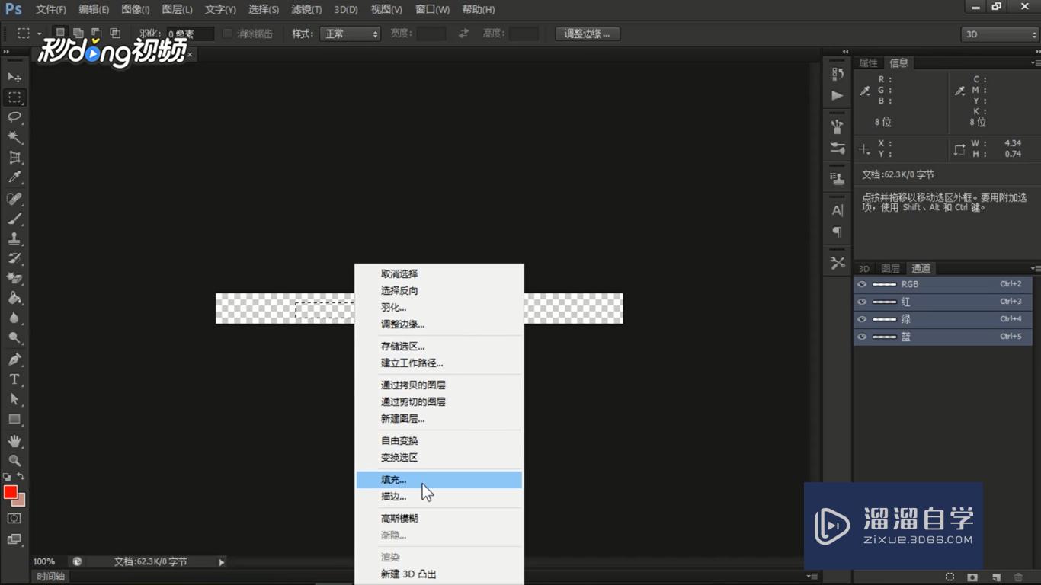Open the 滤镜(T) menu

(x=306, y=9)
